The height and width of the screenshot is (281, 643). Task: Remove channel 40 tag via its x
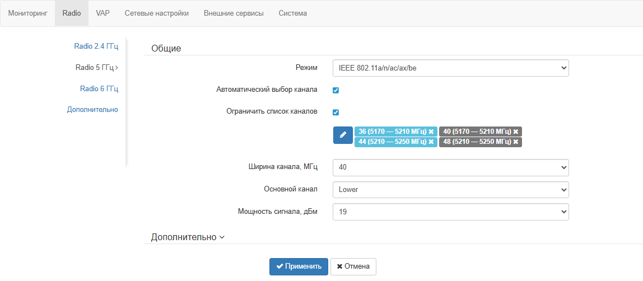(516, 132)
